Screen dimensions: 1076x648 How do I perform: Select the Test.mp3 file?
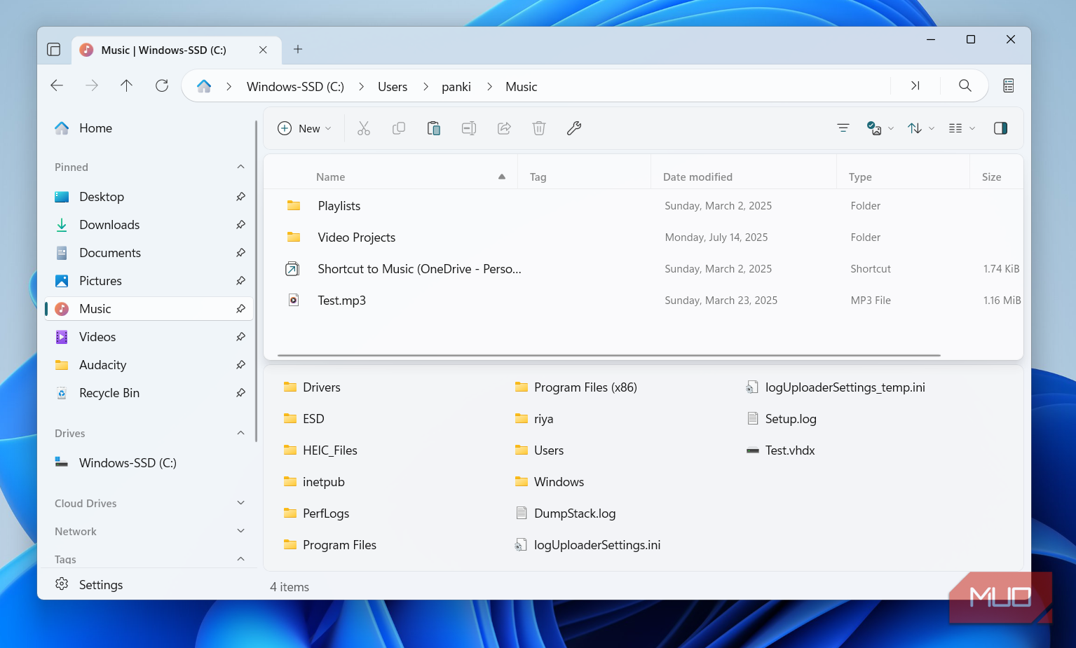341,301
